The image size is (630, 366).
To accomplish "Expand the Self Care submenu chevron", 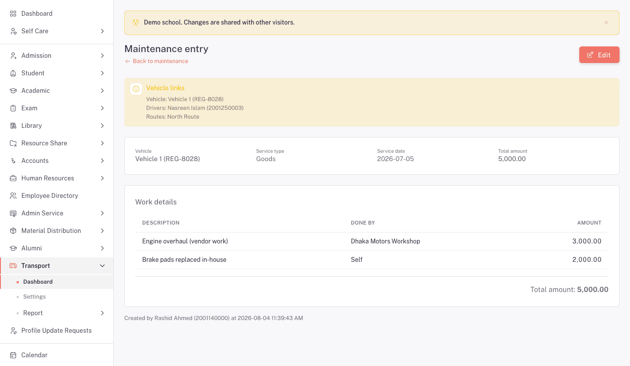I will (x=102, y=31).
